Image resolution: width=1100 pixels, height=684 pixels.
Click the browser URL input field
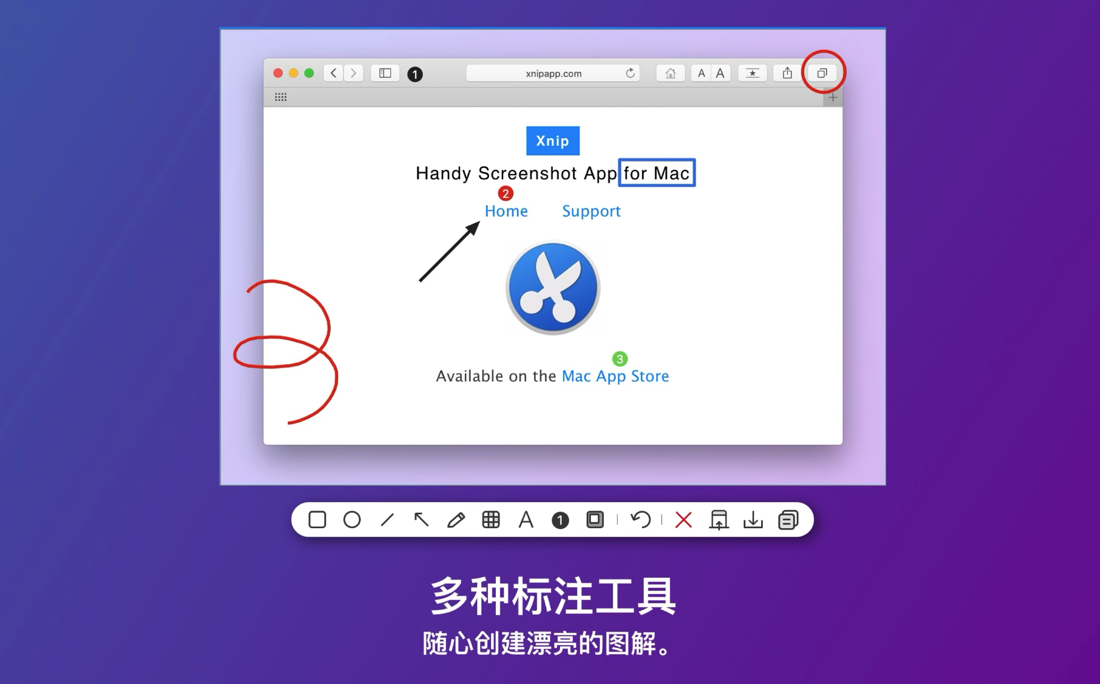click(552, 72)
